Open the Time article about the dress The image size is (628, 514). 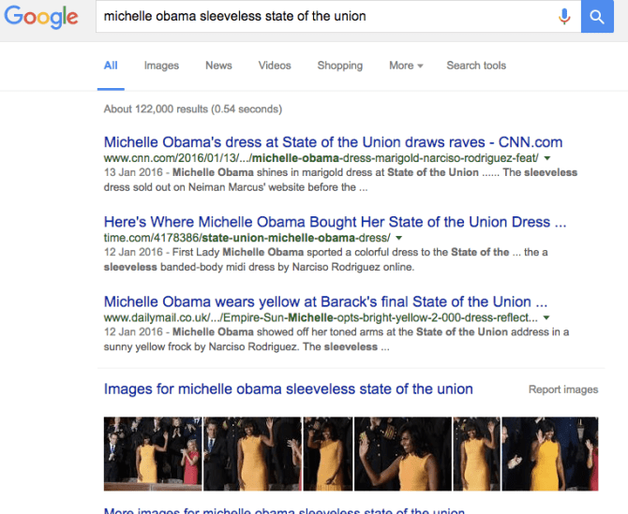point(335,223)
